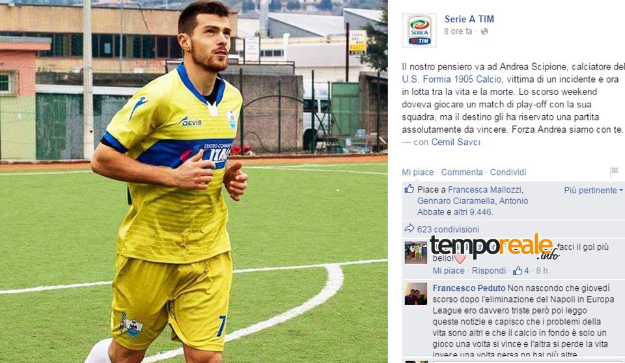Like the post via Mi piace under the text
This screenshot has height=363, width=625.
click(x=418, y=172)
